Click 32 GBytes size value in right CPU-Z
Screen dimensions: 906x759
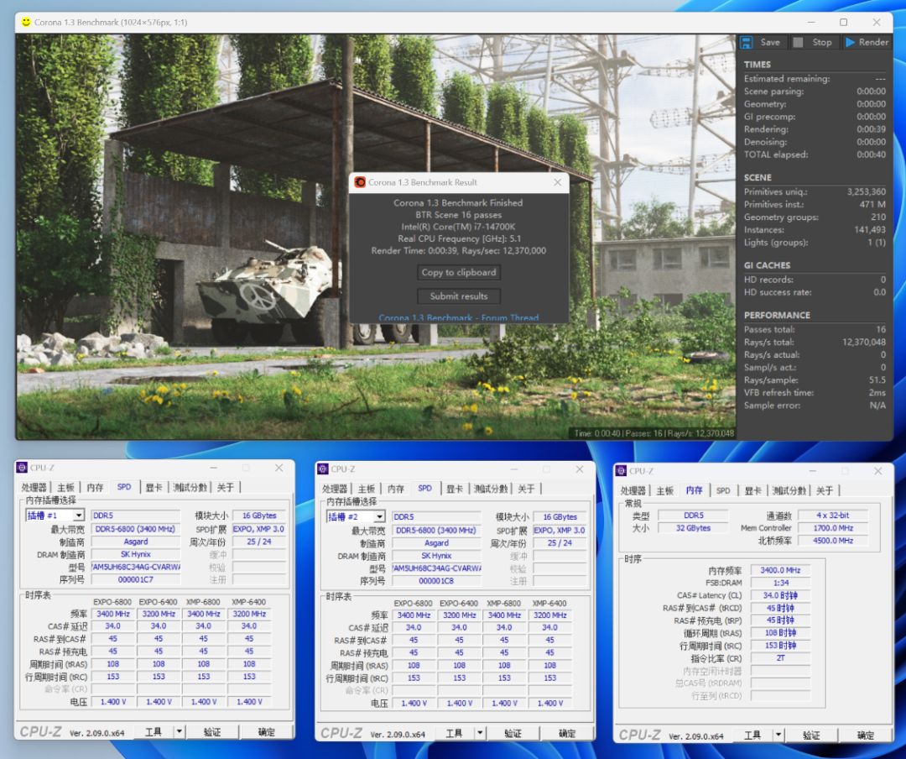click(694, 527)
